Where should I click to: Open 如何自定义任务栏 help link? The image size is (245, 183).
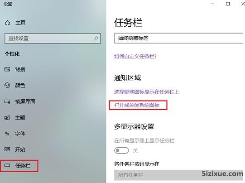pos(135,56)
